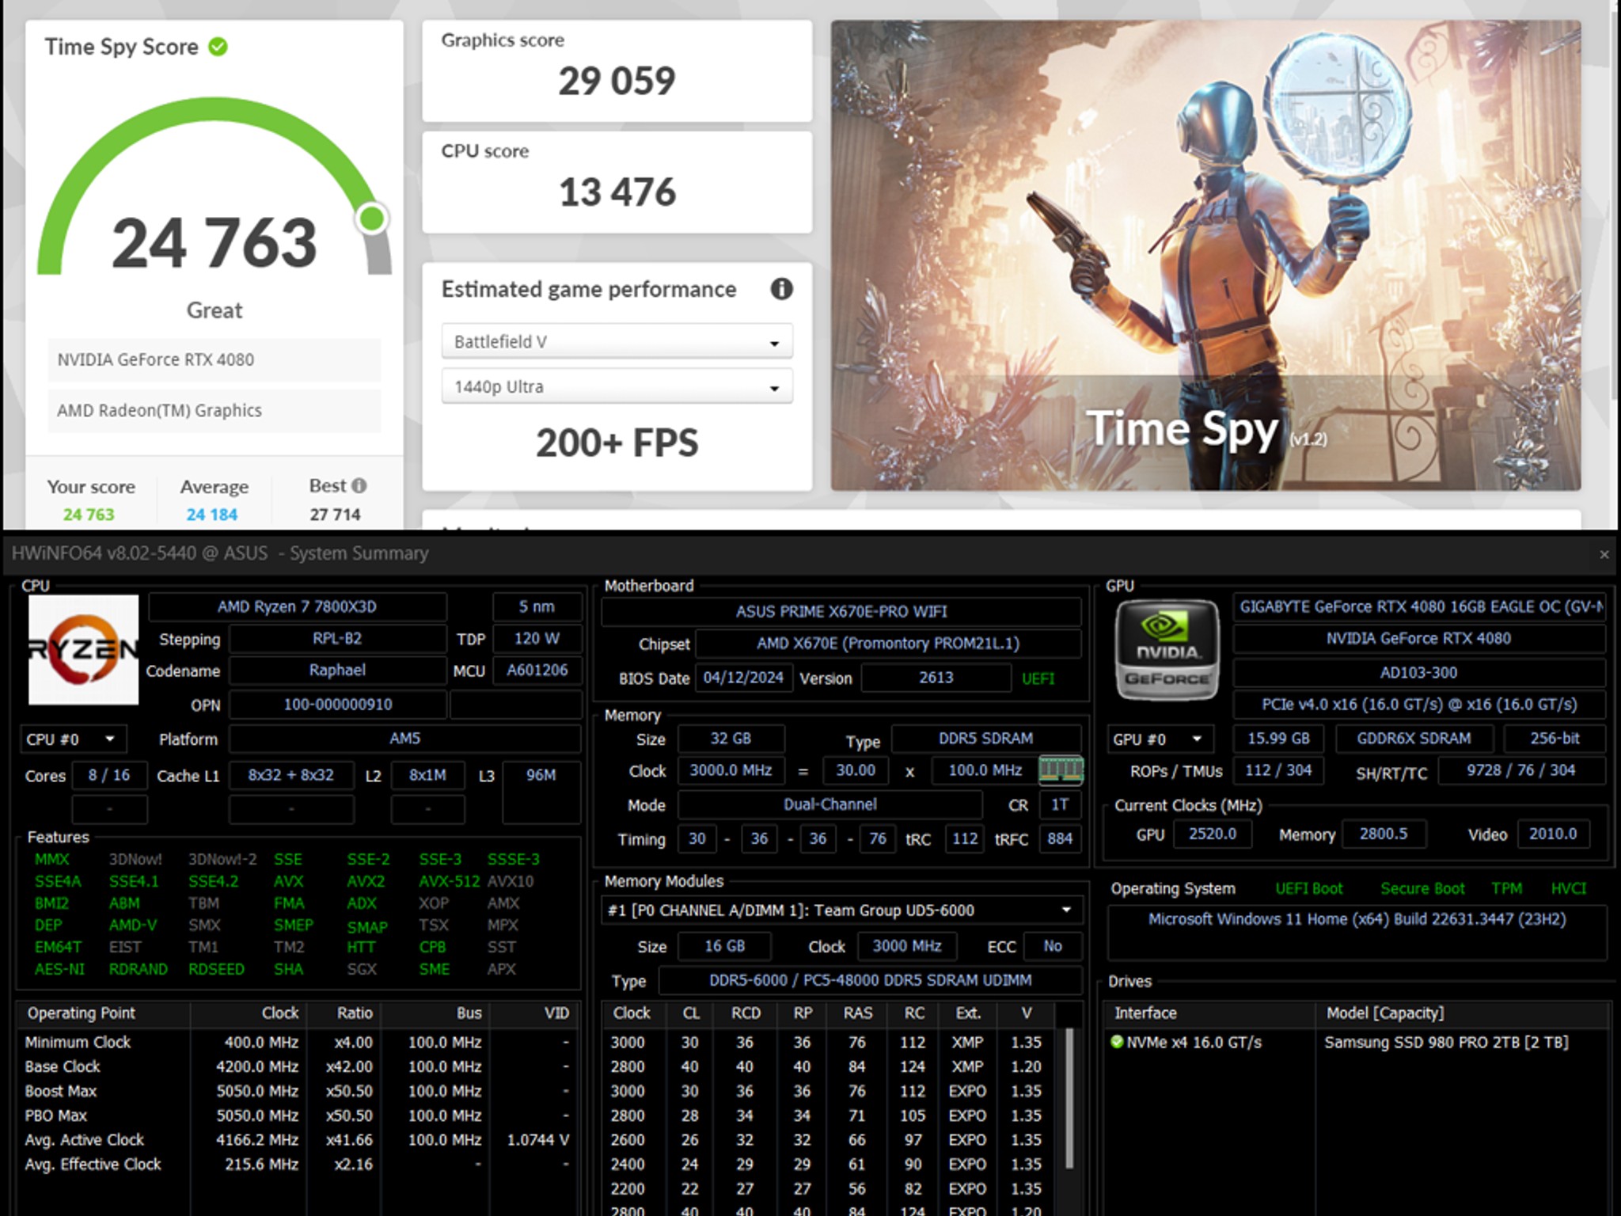Expand the memory module DIMM 1 dropdown
This screenshot has width=1621, height=1216.
(841, 910)
